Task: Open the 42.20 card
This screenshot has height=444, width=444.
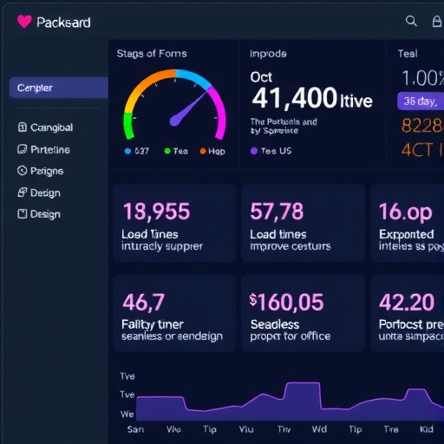Action: [x=408, y=313]
